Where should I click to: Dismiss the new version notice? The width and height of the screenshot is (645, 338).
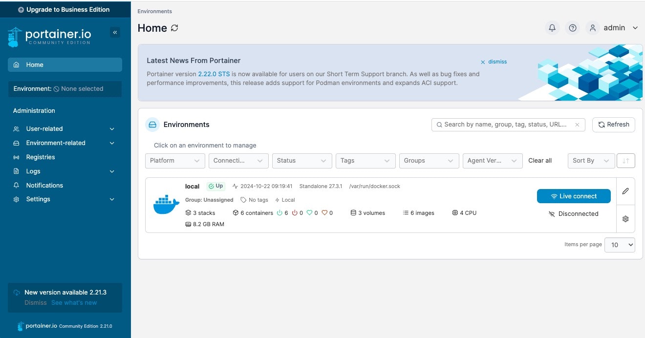(36, 303)
